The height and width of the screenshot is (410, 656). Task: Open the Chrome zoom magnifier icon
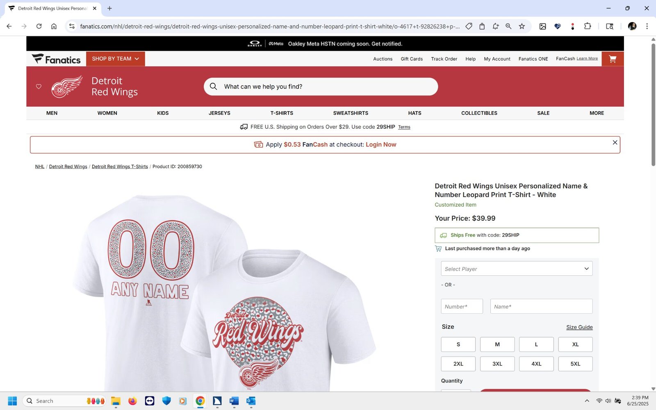pos(508,26)
